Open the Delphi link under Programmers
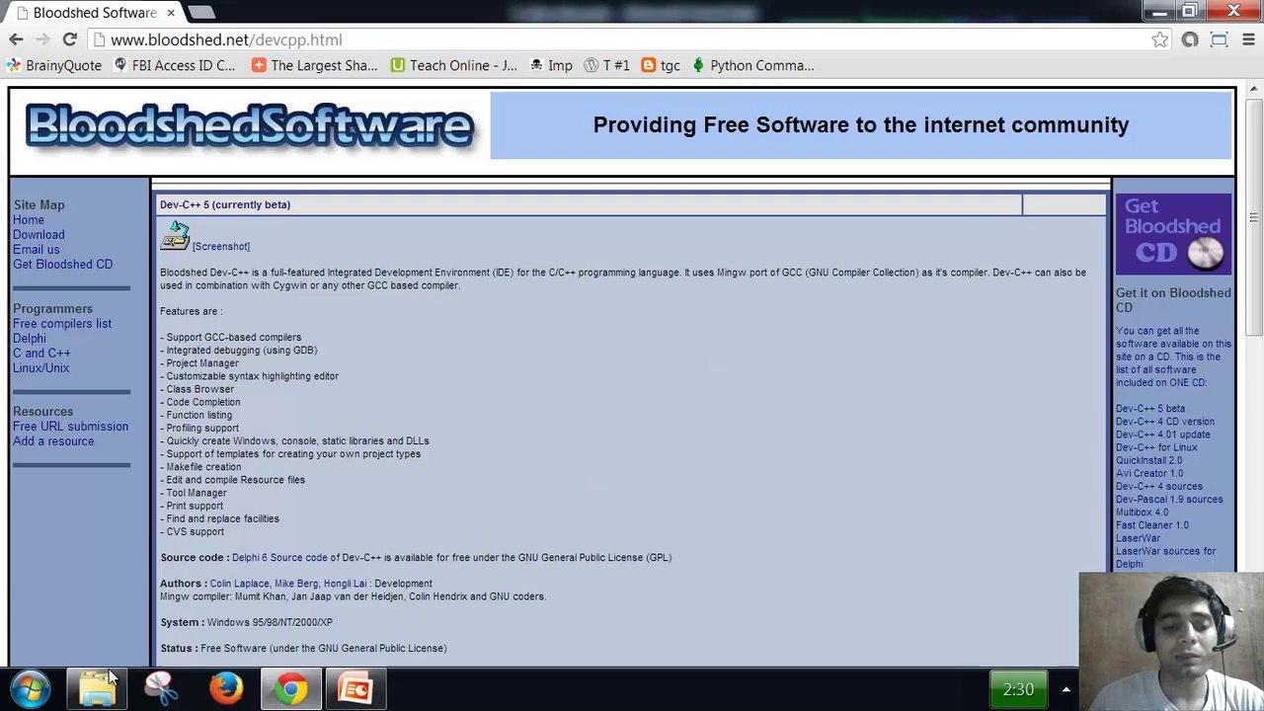Screen dimensions: 1264x711 (x=30, y=339)
